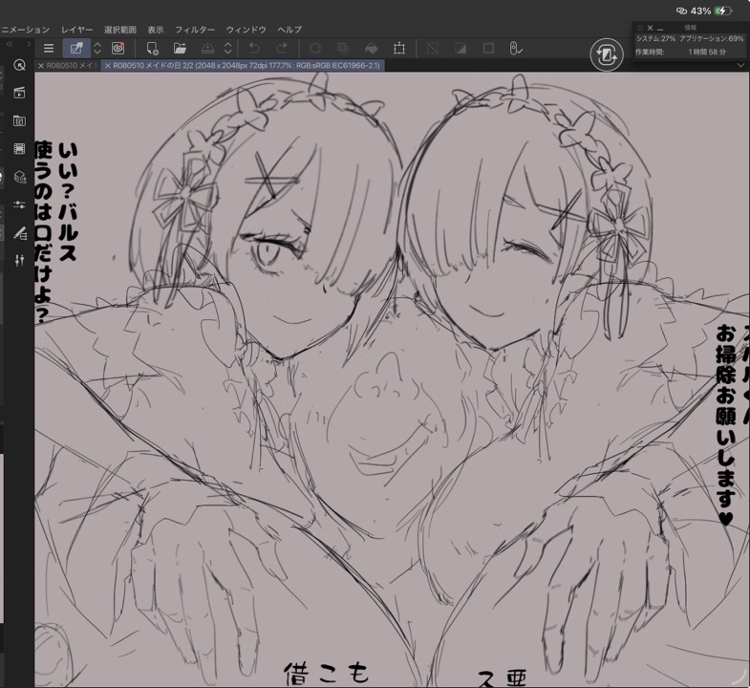The height and width of the screenshot is (688, 750).
Task: Close the inactive R080510 tab
Action: point(41,66)
